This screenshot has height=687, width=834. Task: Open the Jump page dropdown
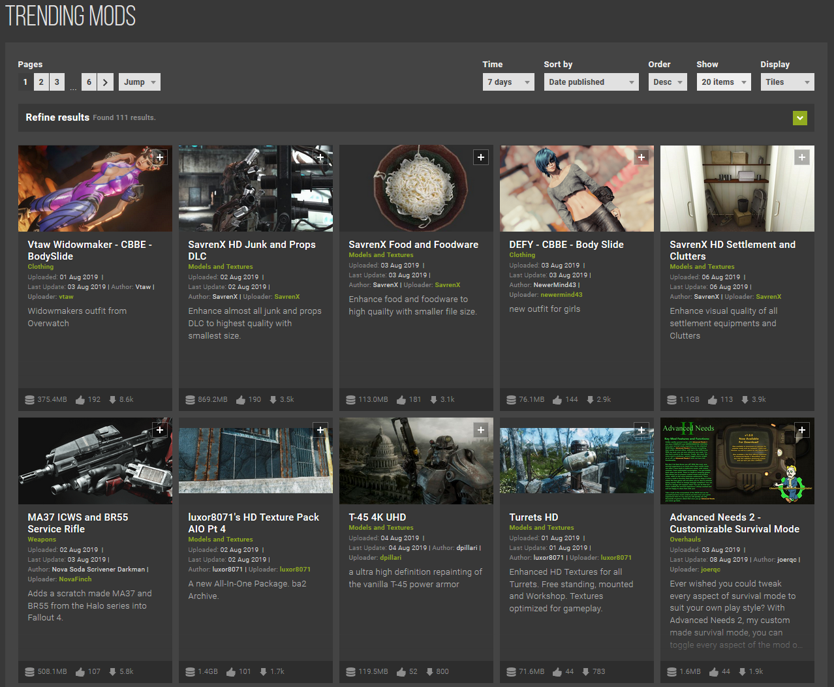(x=140, y=82)
